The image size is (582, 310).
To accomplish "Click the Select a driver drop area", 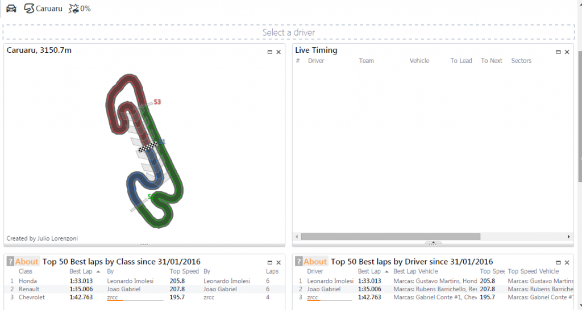I will pyautogui.click(x=289, y=32).
